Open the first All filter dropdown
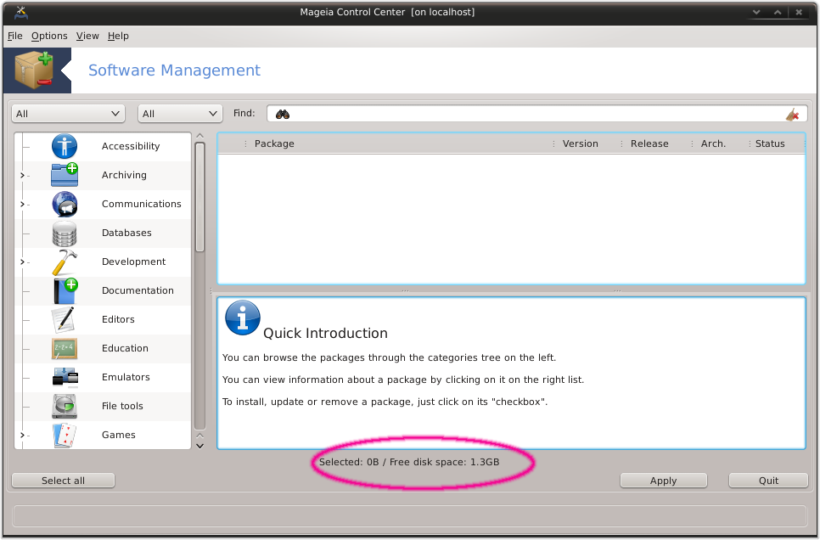The height and width of the screenshot is (540, 820). click(x=68, y=114)
